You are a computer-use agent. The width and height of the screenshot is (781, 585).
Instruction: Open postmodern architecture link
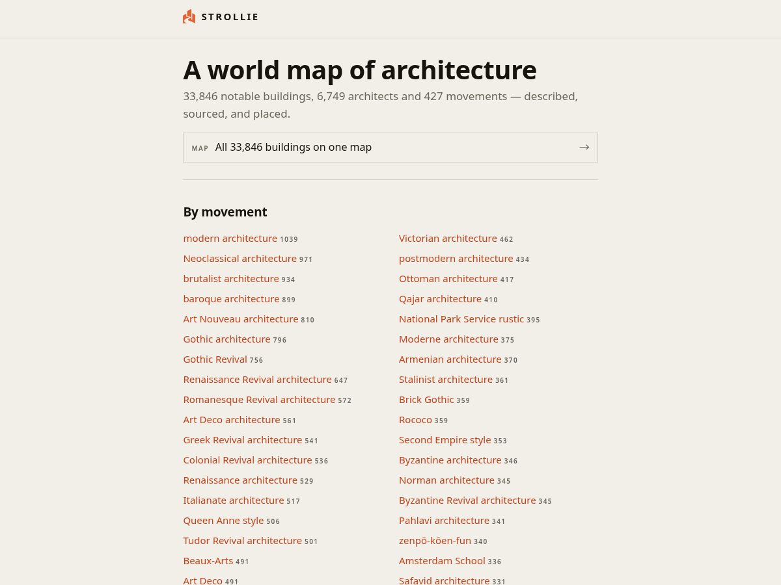click(456, 259)
